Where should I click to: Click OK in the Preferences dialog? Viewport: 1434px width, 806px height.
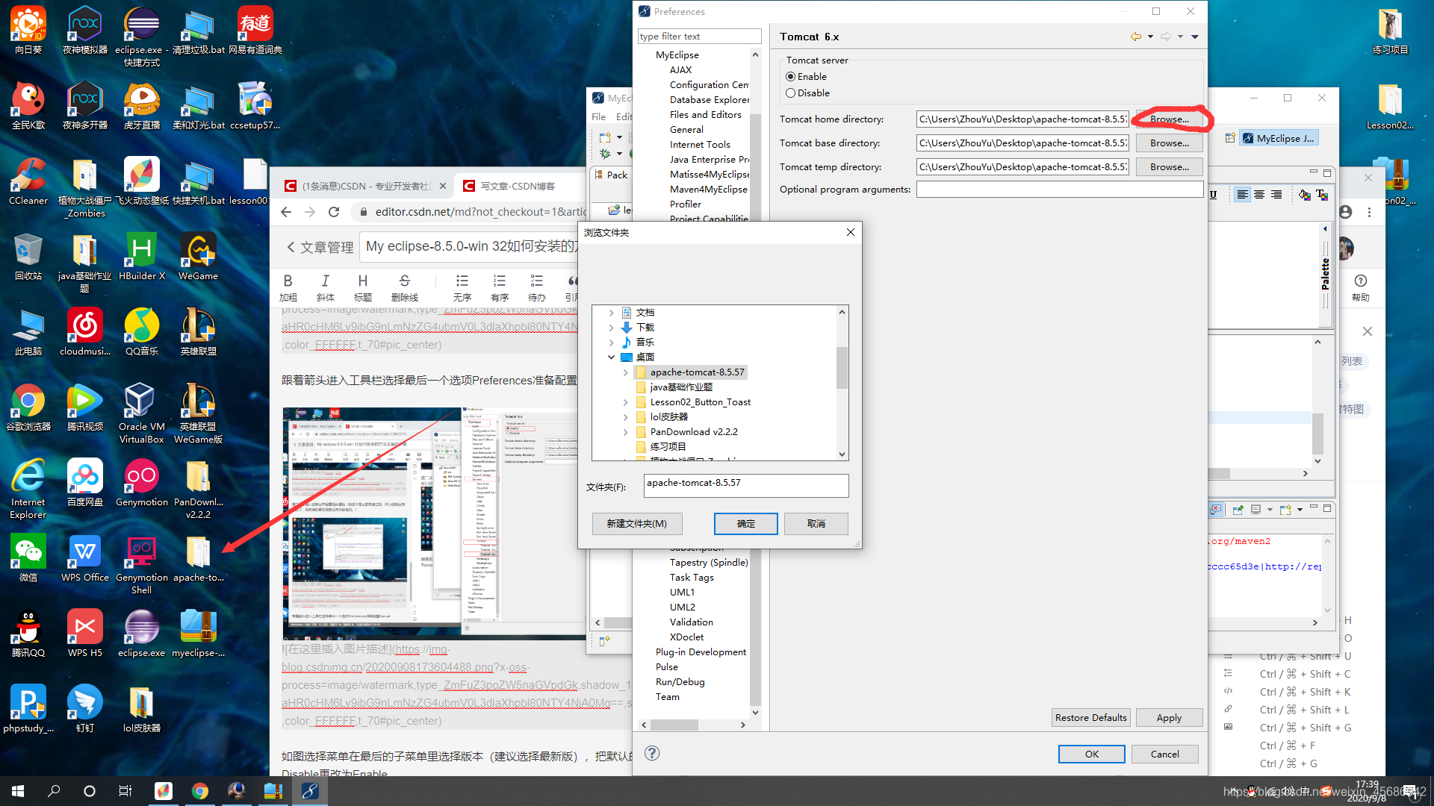pos(1091,754)
